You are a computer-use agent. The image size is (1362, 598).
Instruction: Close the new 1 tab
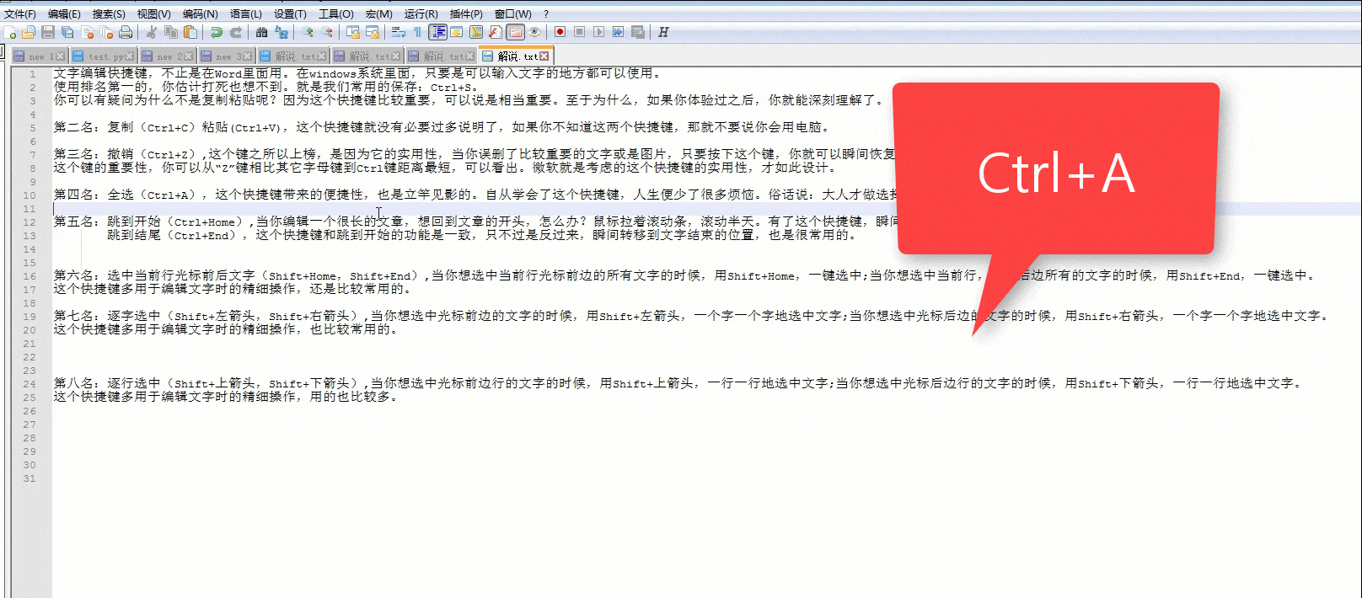coord(60,56)
